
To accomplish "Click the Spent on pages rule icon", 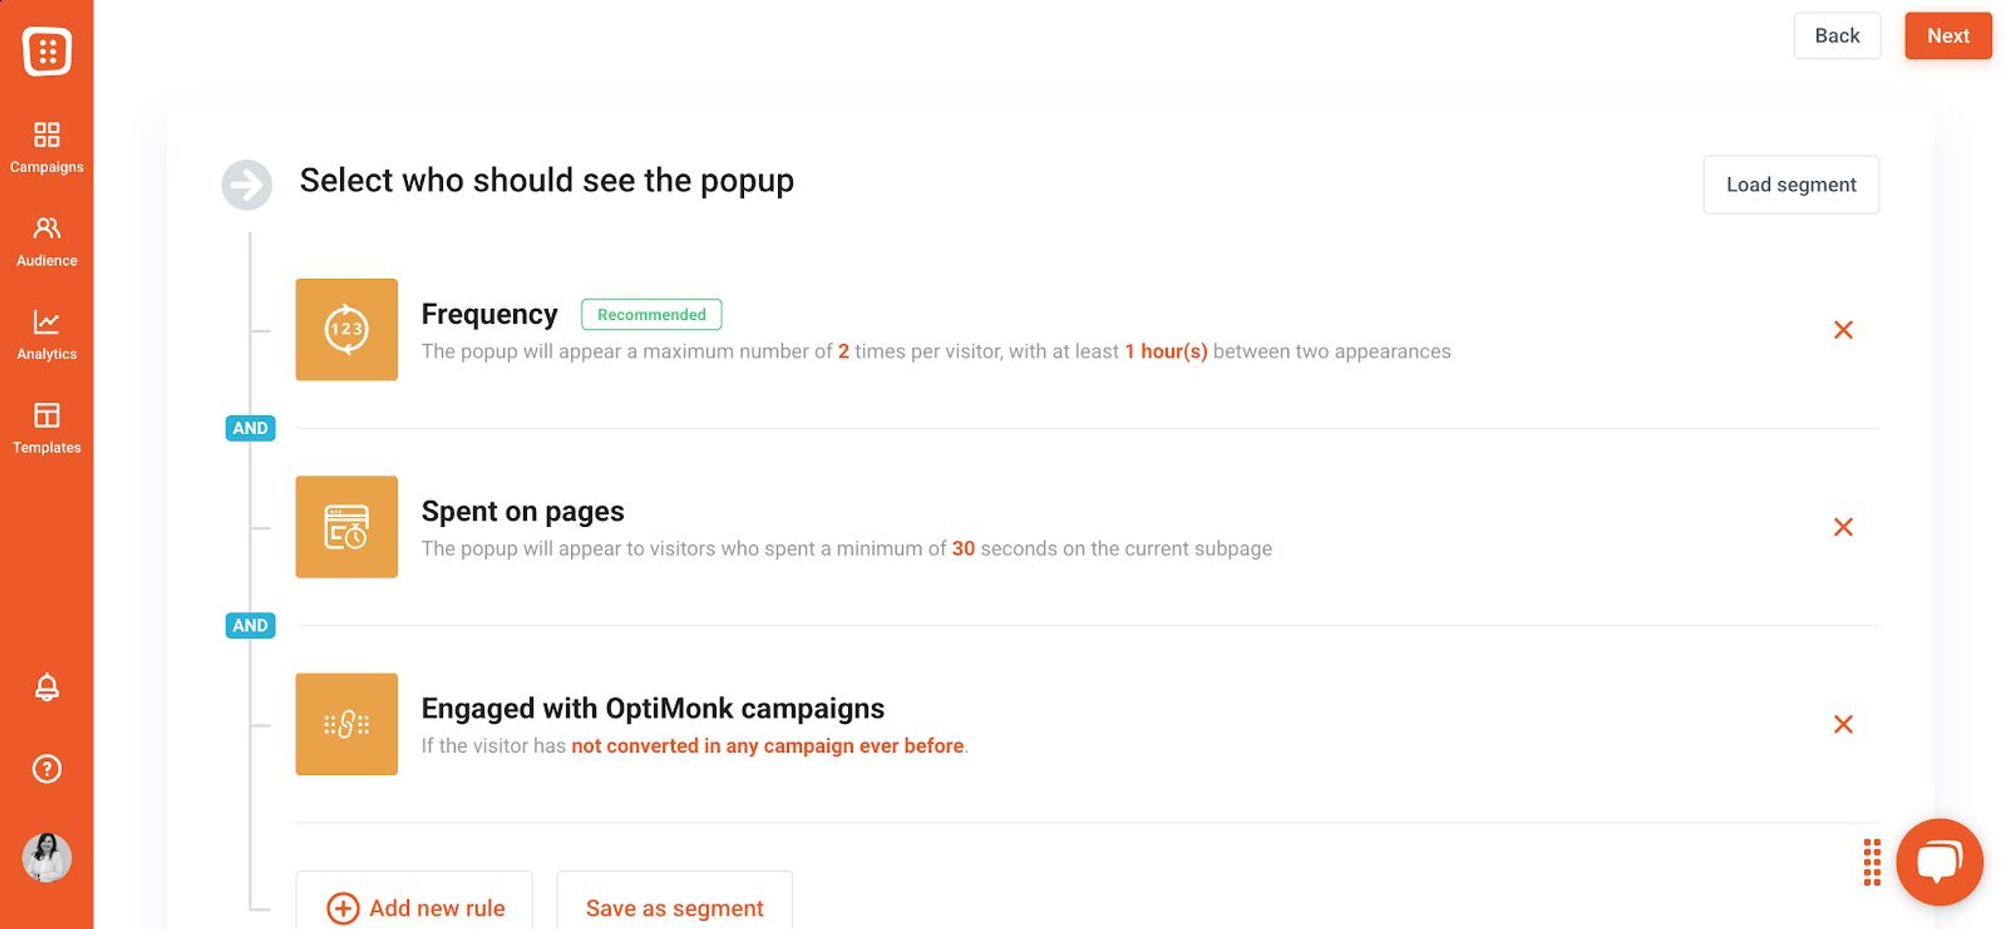I will coord(346,527).
